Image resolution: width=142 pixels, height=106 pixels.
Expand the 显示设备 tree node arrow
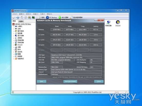pos(14,36)
